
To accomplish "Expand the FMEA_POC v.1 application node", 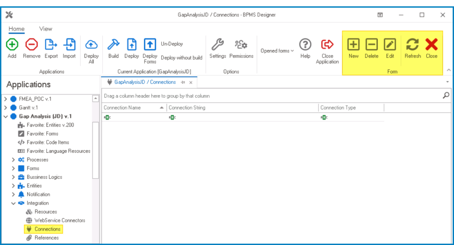I will pos(5,99).
